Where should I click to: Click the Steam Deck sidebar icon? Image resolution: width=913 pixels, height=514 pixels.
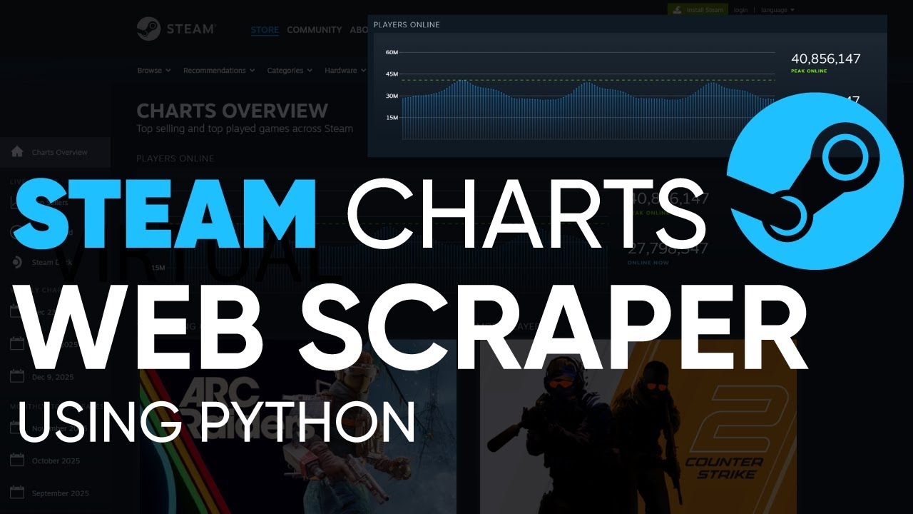coord(17,262)
